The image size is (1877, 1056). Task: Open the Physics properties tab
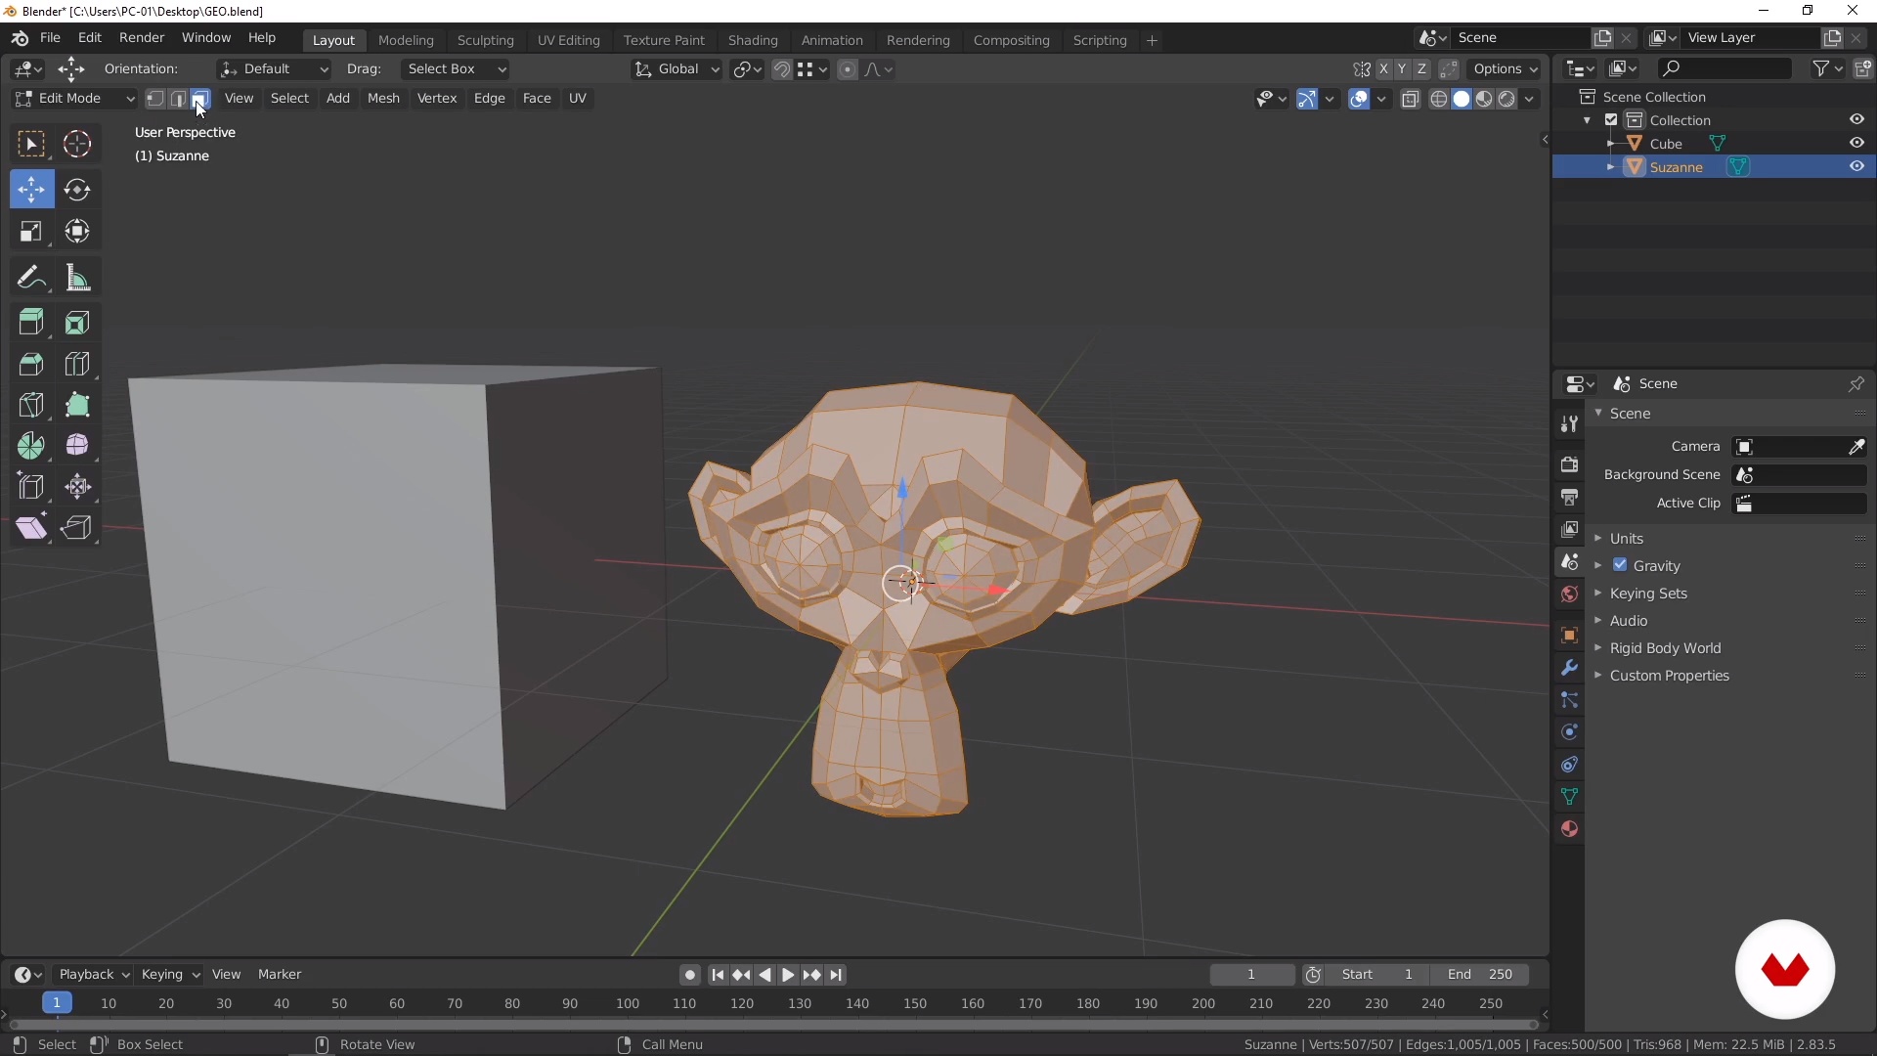pos(1569,732)
